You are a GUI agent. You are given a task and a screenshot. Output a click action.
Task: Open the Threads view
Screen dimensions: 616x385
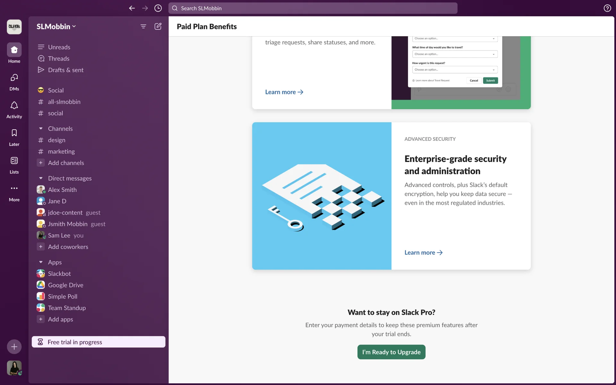59,58
